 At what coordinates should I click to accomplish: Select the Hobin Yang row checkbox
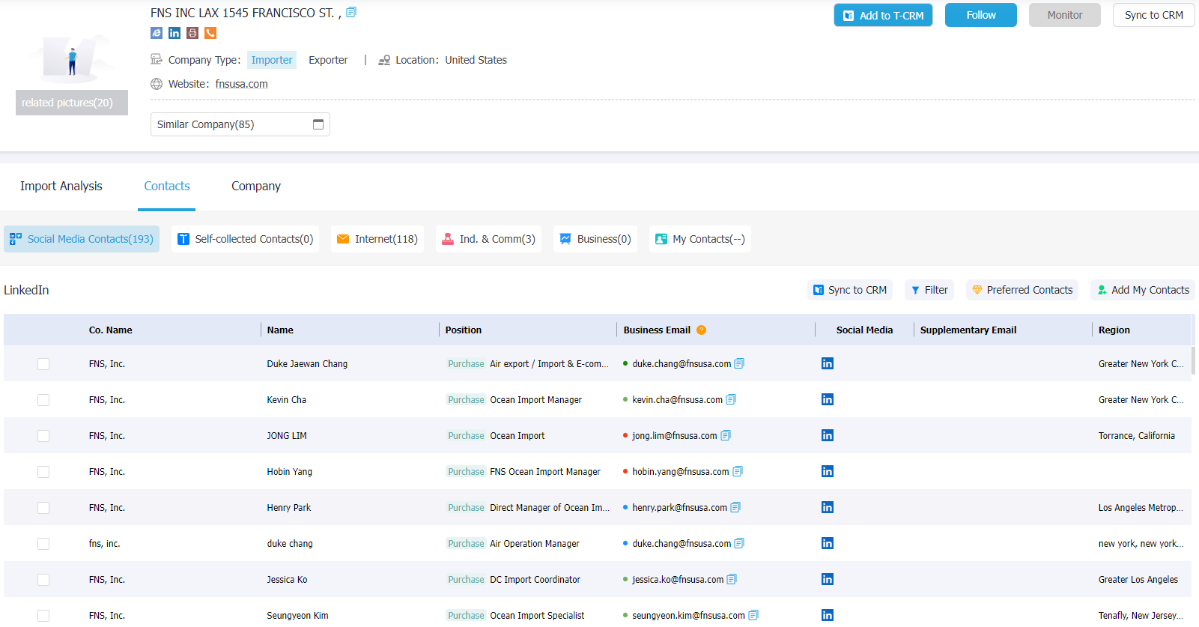43,472
